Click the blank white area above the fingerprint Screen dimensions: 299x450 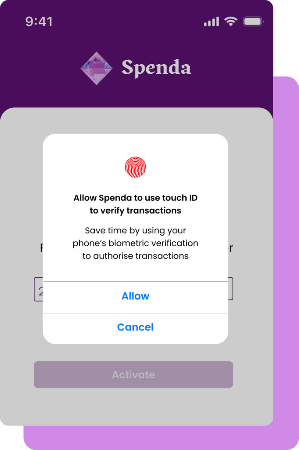(135, 145)
